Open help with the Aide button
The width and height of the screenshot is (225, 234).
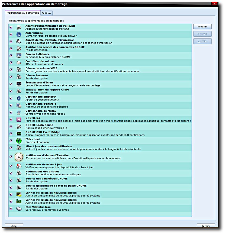pos(14,226)
